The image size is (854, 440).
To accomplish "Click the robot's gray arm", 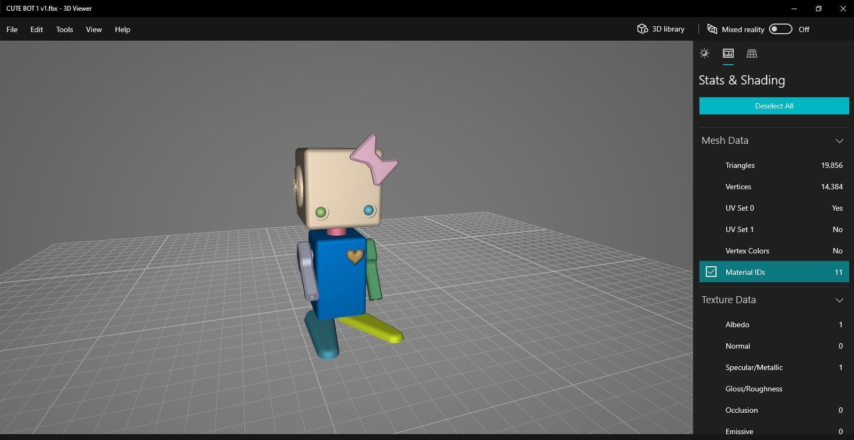I will tap(307, 271).
